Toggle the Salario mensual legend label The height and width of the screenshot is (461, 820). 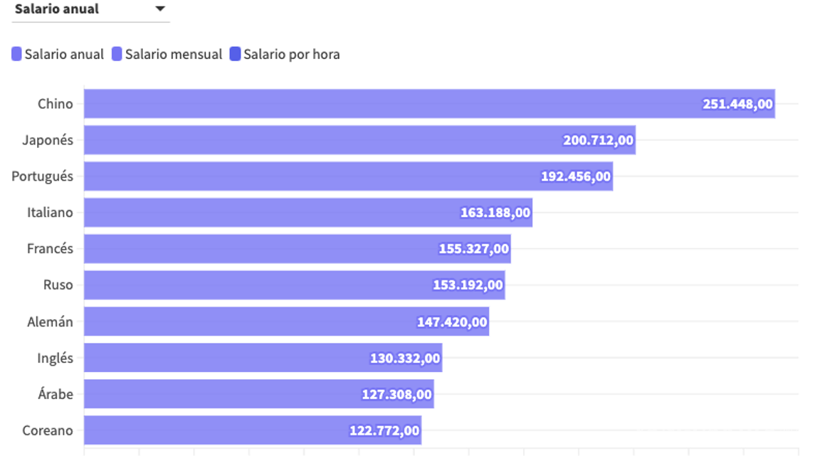click(174, 54)
